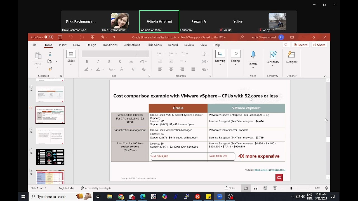358x201 pixels.
Task: Click the Dictate microphone icon
Action: 253,55
